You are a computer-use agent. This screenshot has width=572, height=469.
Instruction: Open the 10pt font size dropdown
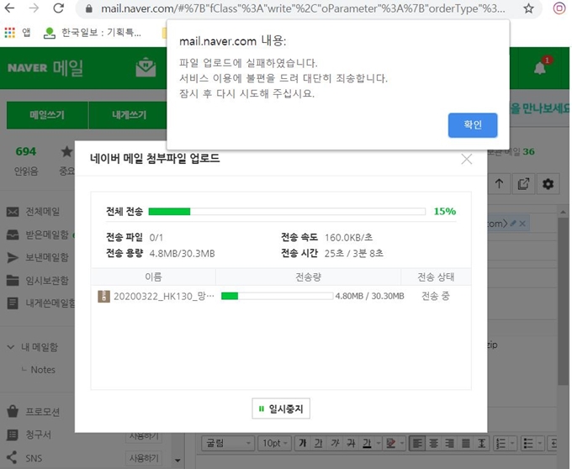click(x=275, y=443)
